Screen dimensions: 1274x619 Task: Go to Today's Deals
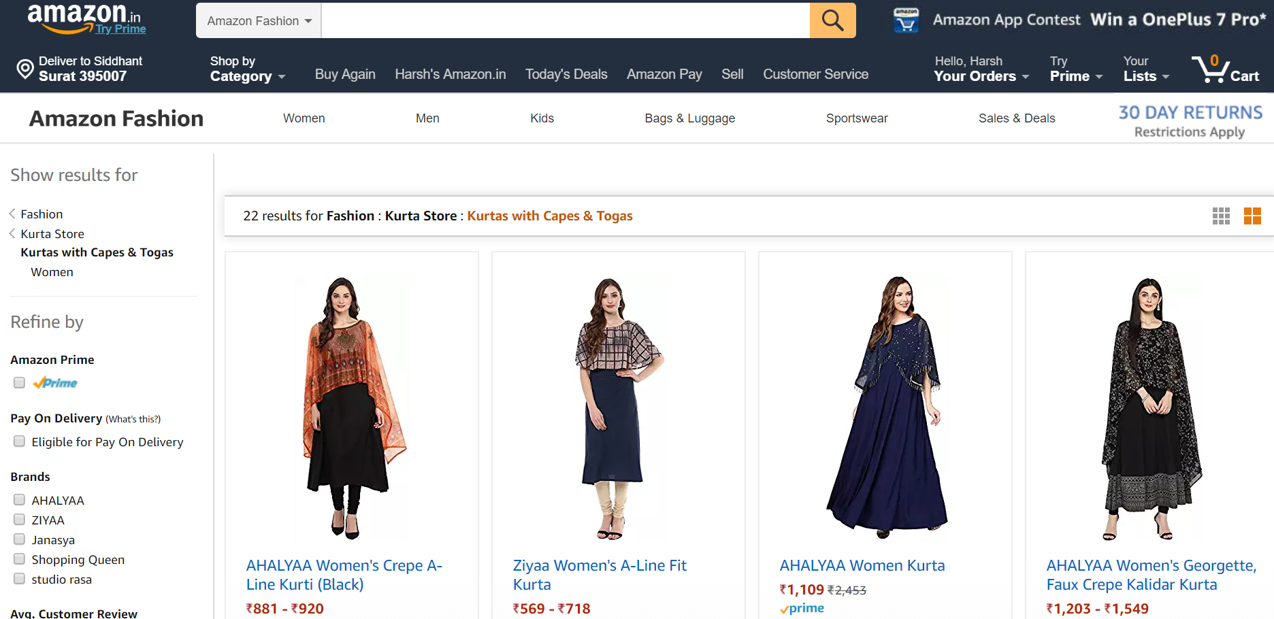pyautogui.click(x=566, y=74)
